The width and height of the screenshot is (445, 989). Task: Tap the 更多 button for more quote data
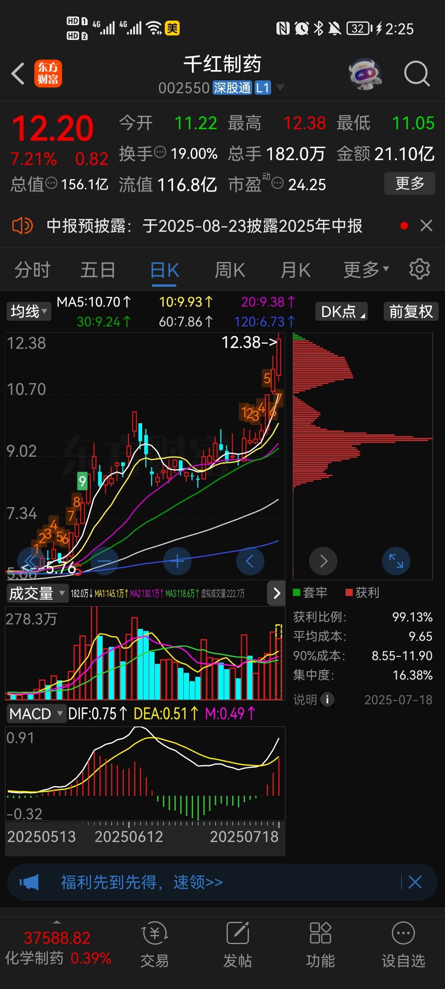[x=410, y=183]
